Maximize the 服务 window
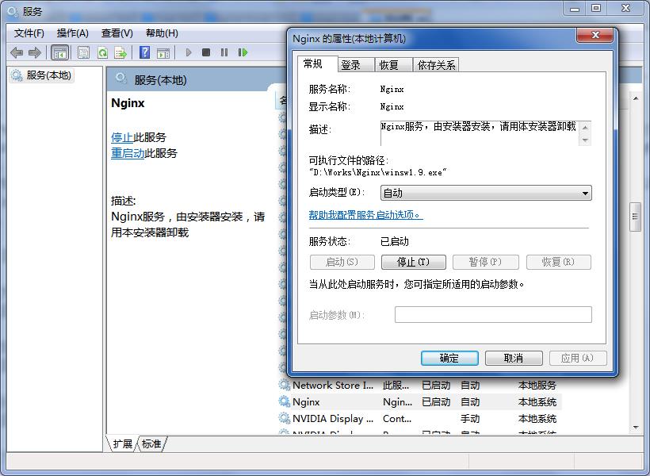Screen dimensions: 650x476 [x=596, y=8]
